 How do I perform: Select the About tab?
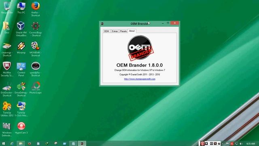click(132, 31)
